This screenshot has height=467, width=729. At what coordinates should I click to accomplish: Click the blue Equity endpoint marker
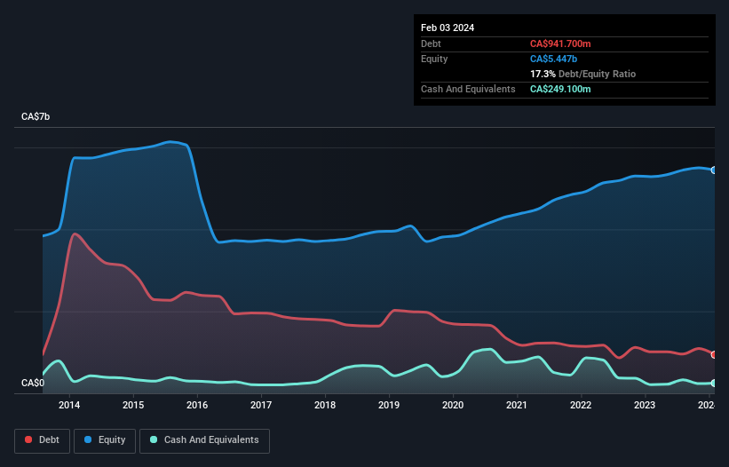coord(714,170)
